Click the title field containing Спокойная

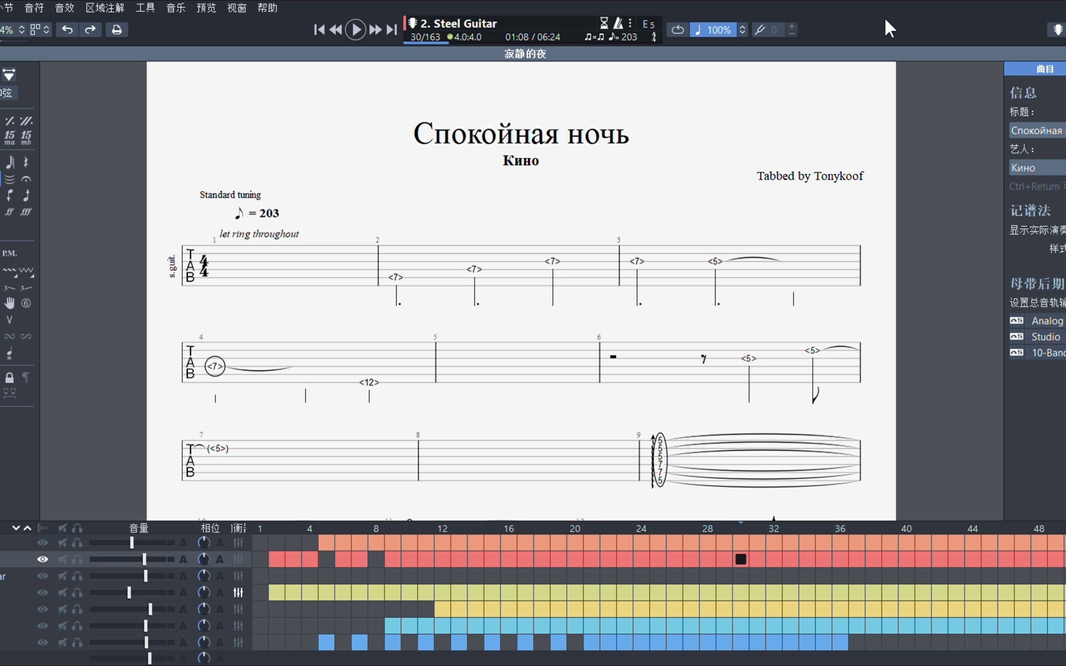(x=1037, y=130)
